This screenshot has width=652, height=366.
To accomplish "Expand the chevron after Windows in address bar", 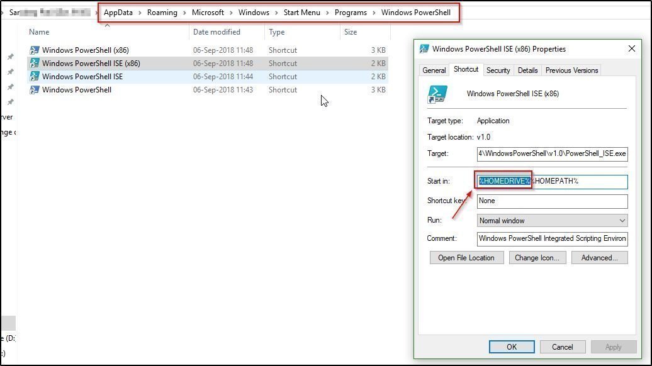I will 276,13.
